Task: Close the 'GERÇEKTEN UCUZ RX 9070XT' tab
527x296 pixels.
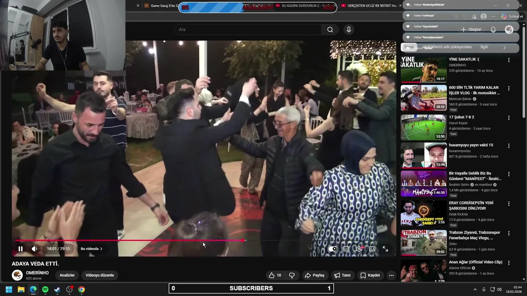Action: tap(400, 6)
